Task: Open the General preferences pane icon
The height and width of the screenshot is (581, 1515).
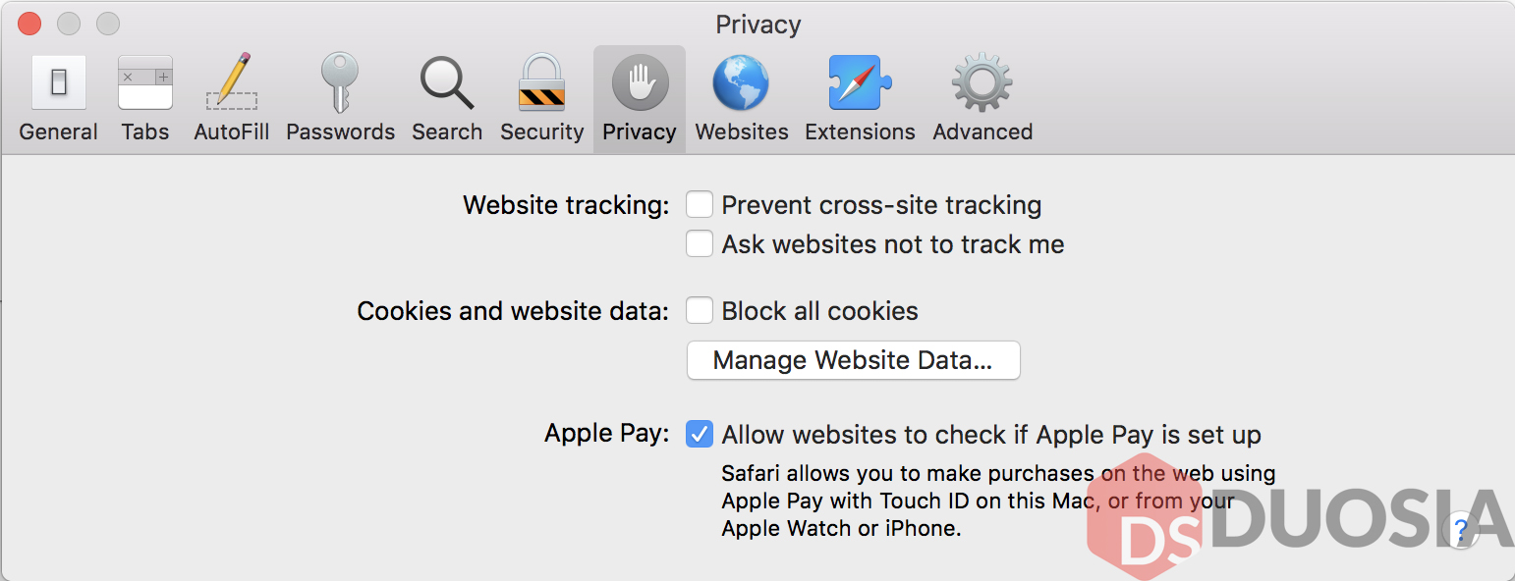Action: [x=59, y=83]
